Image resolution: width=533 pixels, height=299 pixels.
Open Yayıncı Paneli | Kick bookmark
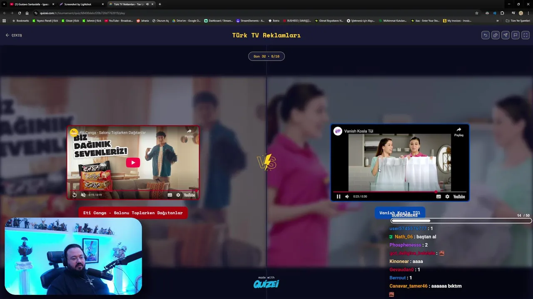pyautogui.click(x=45, y=20)
